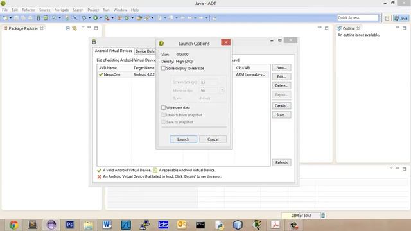Click the Monitor dpi input field
This screenshot has height=231, width=411.
(208, 90)
